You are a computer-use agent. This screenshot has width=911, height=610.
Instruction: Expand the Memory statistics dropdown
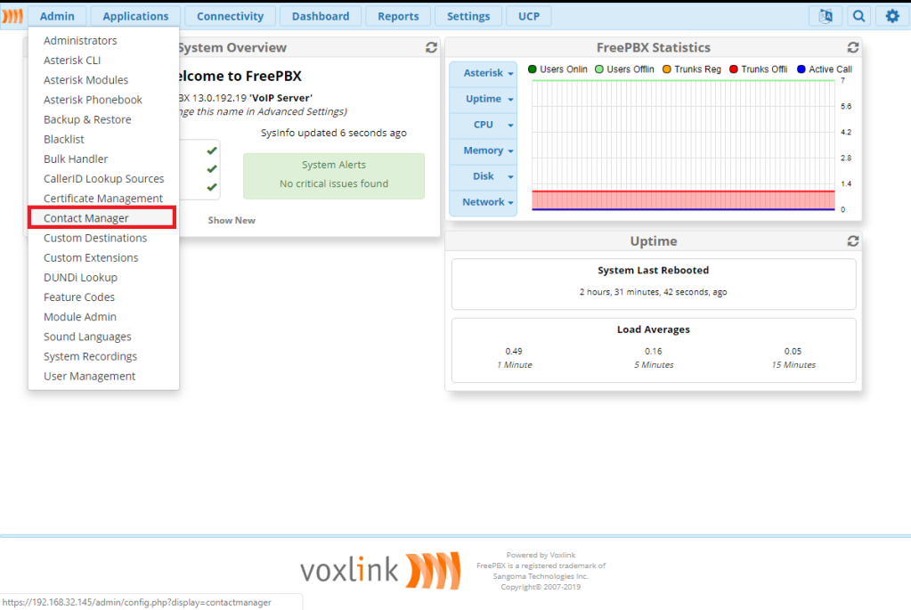tap(484, 150)
